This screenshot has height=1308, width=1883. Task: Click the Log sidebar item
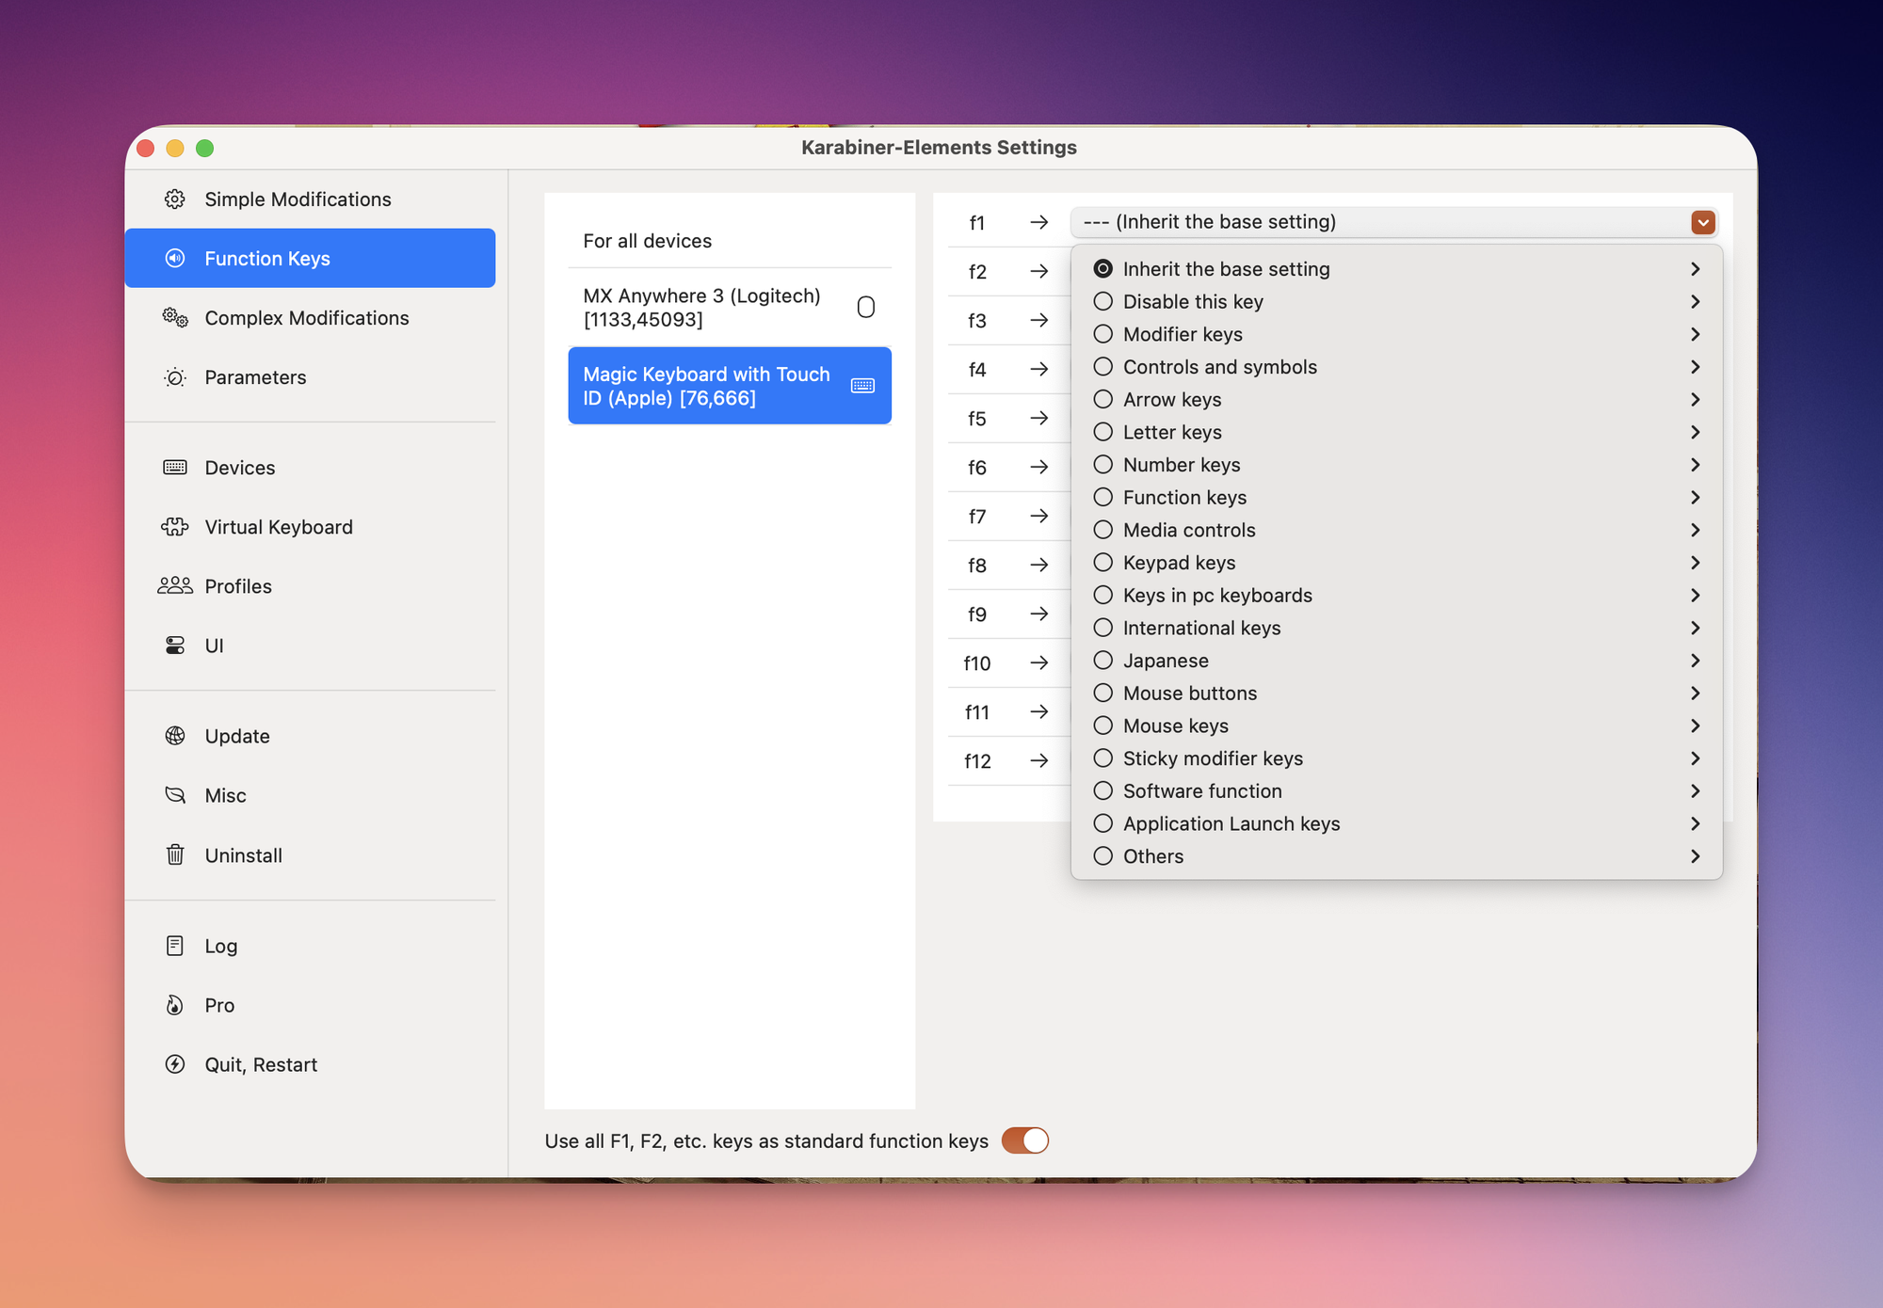pos(221,946)
